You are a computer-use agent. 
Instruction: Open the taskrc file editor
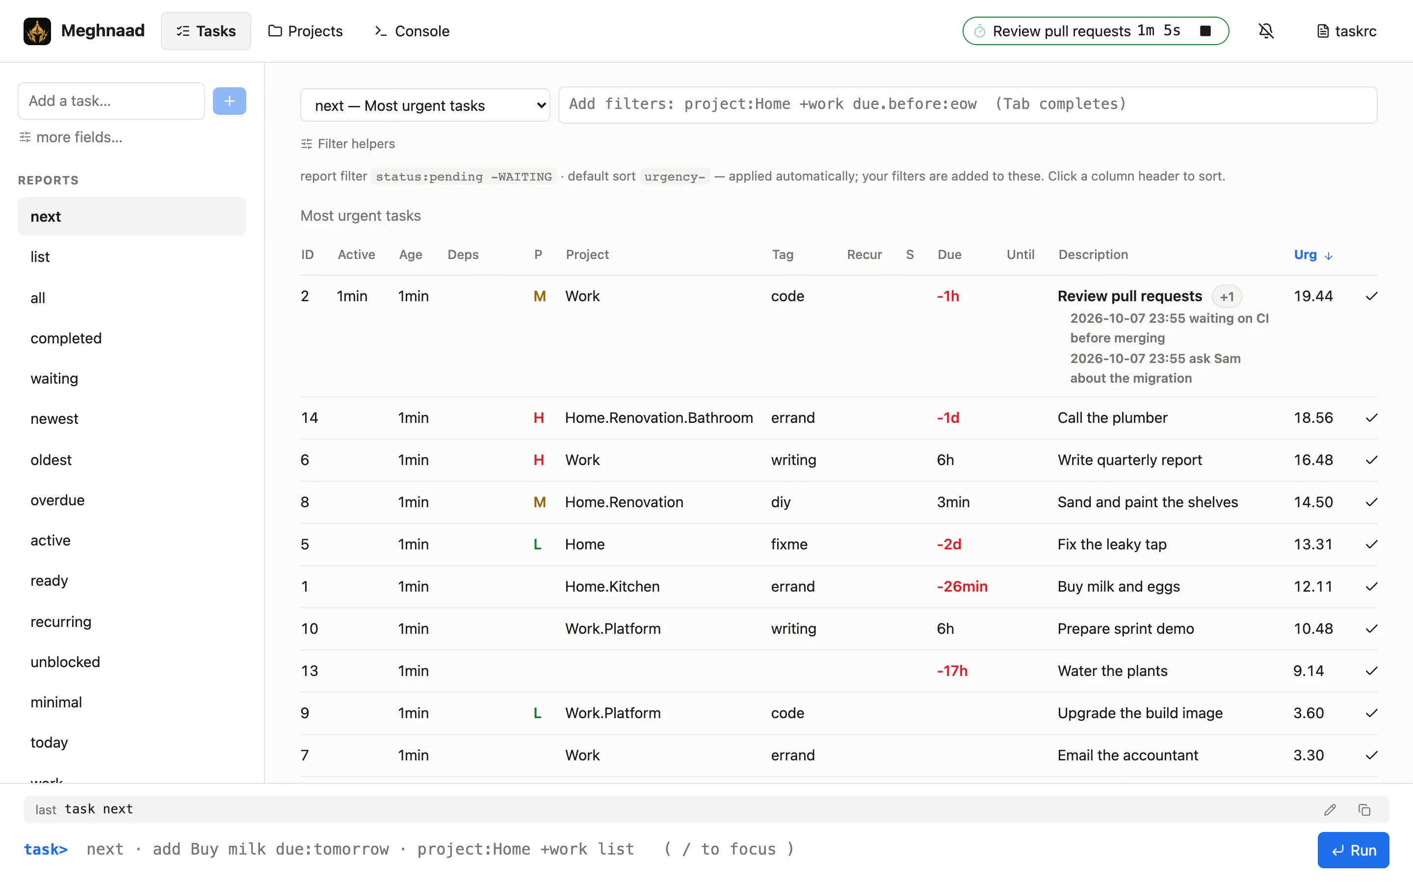coord(1347,31)
